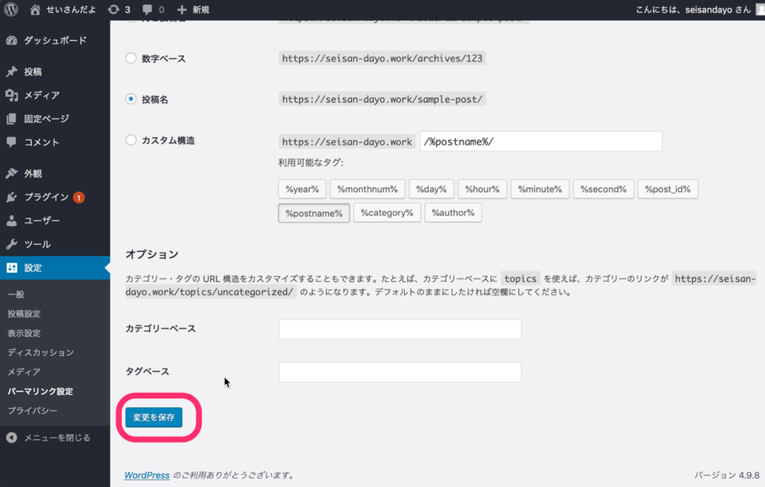Open the ディスカッション settings submenu

(41, 353)
